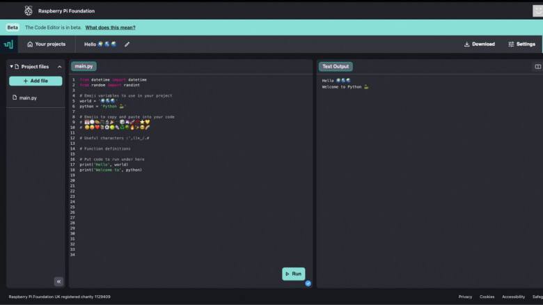Open the Accessibility footer link
543x305 pixels.
tap(513, 297)
